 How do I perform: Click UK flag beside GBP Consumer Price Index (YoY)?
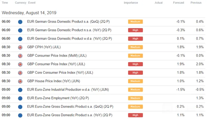[x=20, y=64]
